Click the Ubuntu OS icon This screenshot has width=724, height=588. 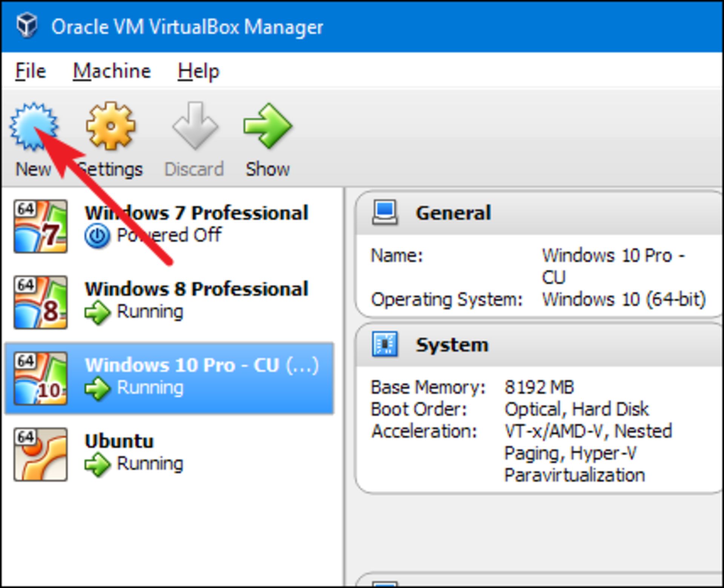[41, 455]
